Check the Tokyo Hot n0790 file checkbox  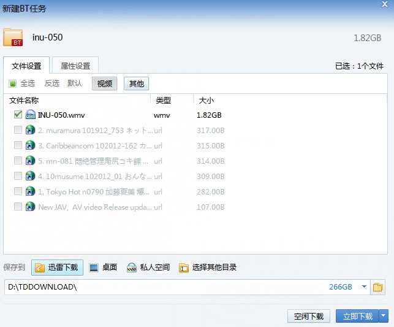coord(18,191)
